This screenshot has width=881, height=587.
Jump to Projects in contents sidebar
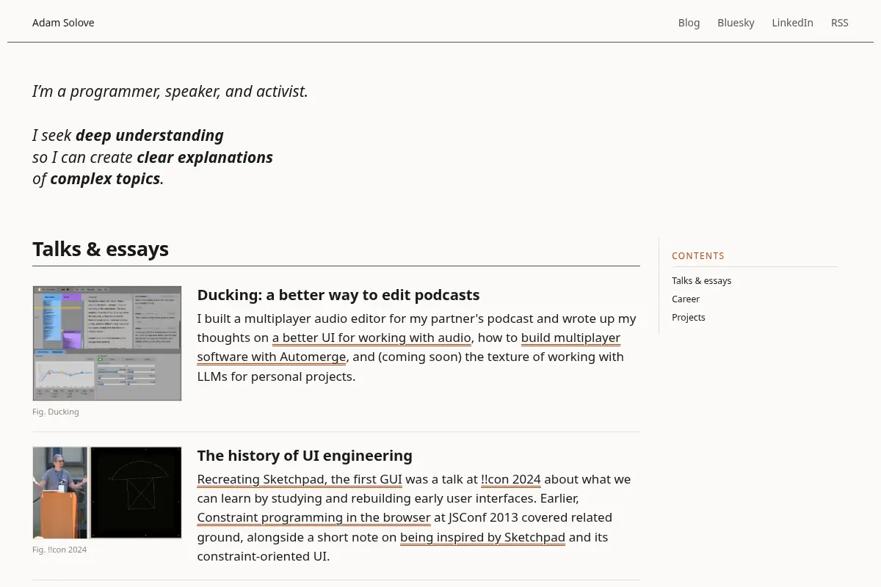tap(689, 317)
